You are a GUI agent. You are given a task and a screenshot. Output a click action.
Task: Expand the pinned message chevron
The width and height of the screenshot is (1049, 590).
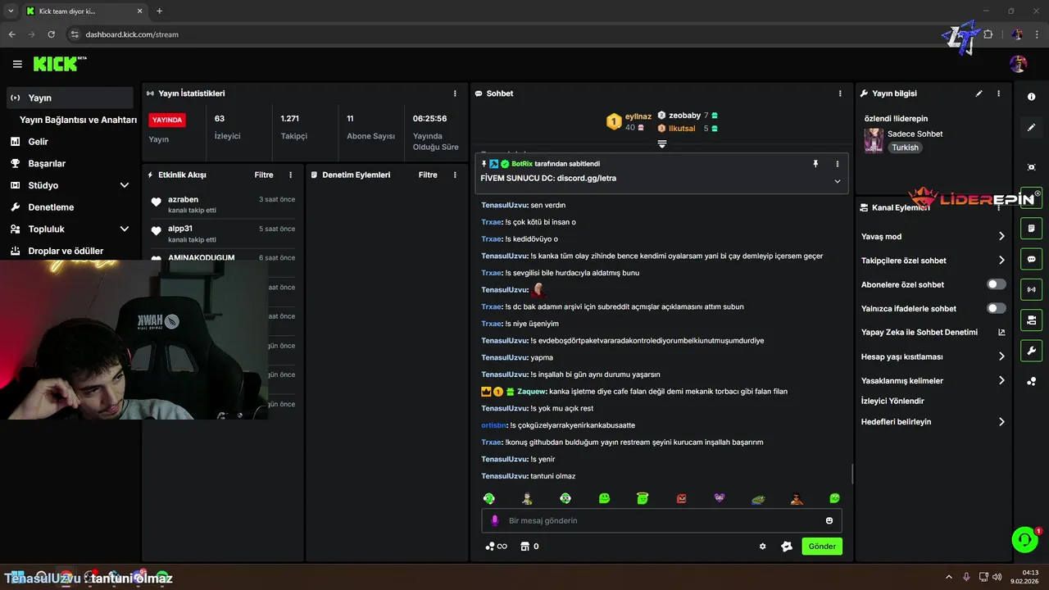(x=837, y=181)
